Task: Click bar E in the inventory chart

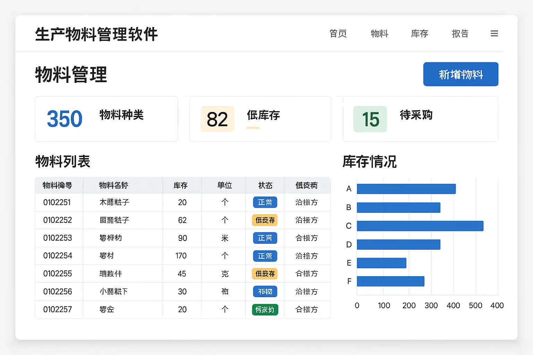Action: 381,263
